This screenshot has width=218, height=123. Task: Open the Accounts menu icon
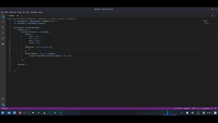pos(3,99)
